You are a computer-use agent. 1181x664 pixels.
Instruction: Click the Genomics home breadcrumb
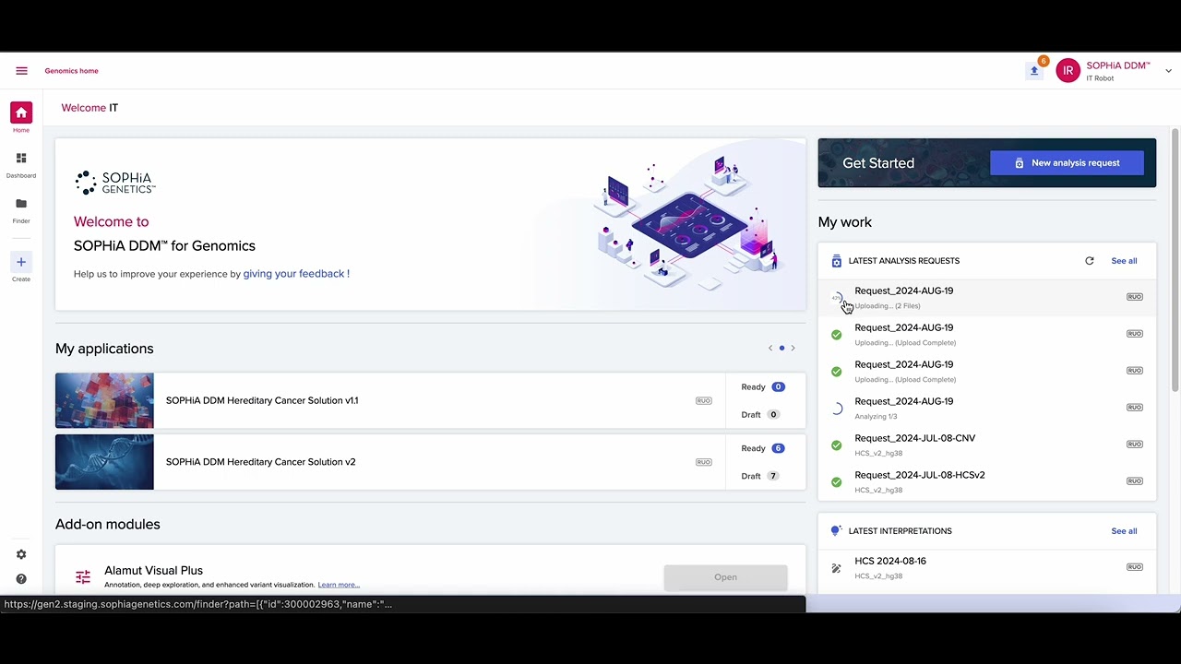coord(71,71)
